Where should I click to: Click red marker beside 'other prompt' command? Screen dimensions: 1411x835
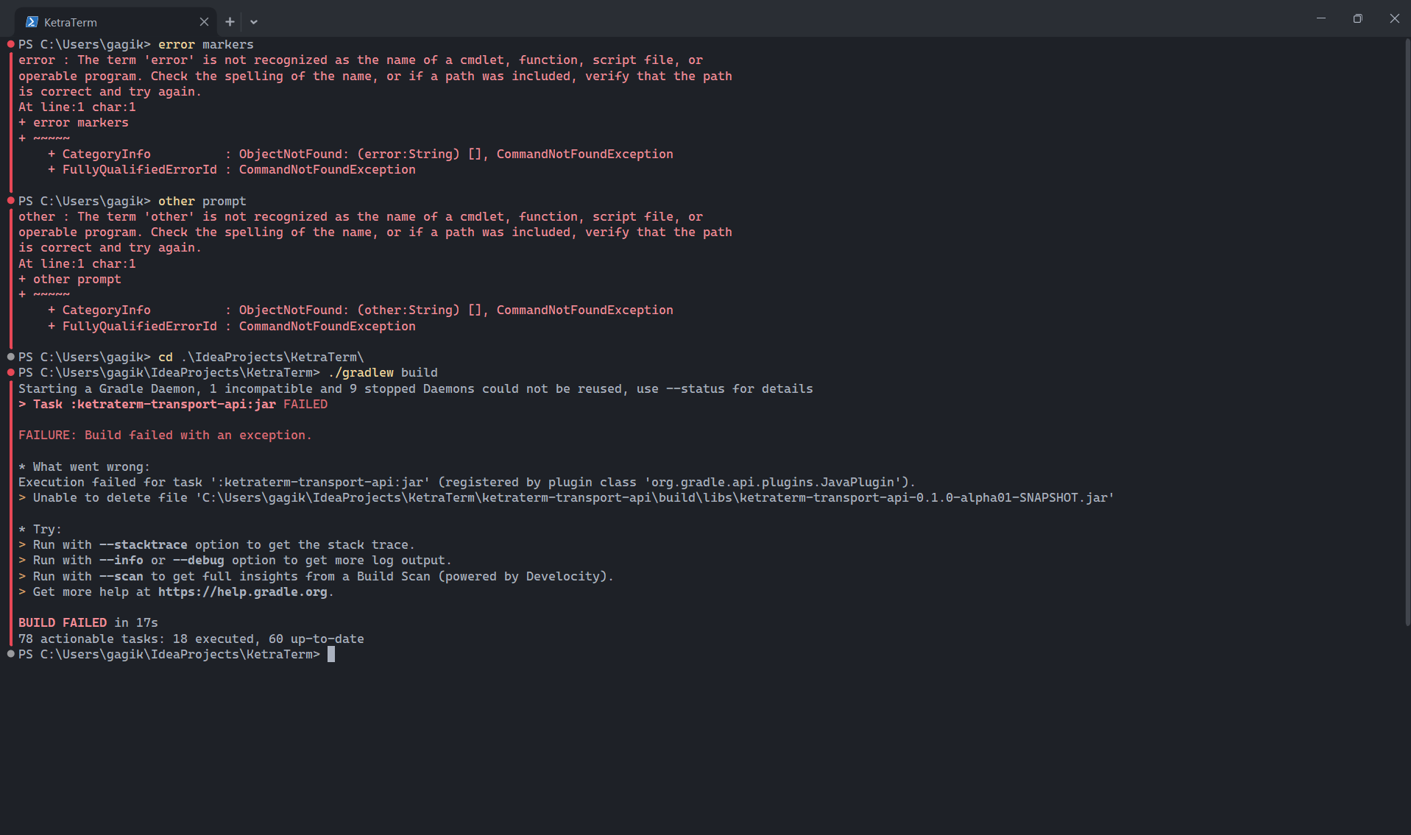tap(11, 201)
